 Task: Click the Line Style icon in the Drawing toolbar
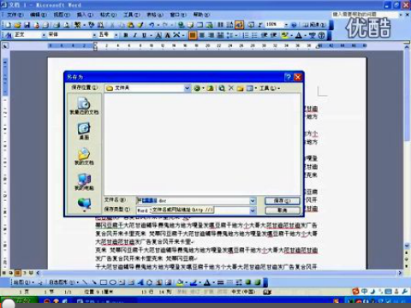(220, 282)
